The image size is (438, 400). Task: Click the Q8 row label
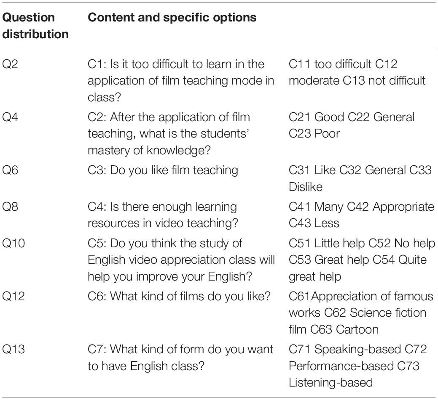click(10, 207)
